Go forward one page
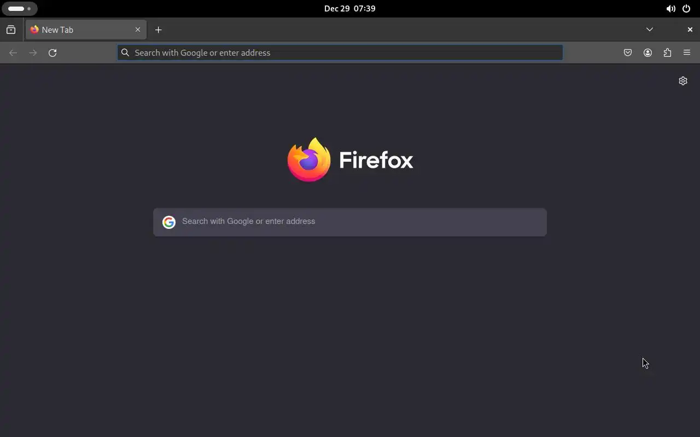Image resolution: width=700 pixels, height=437 pixels. [33, 52]
